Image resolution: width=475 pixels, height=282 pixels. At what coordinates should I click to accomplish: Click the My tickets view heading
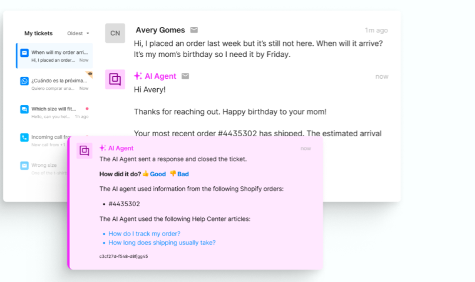[x=38, y=33]
